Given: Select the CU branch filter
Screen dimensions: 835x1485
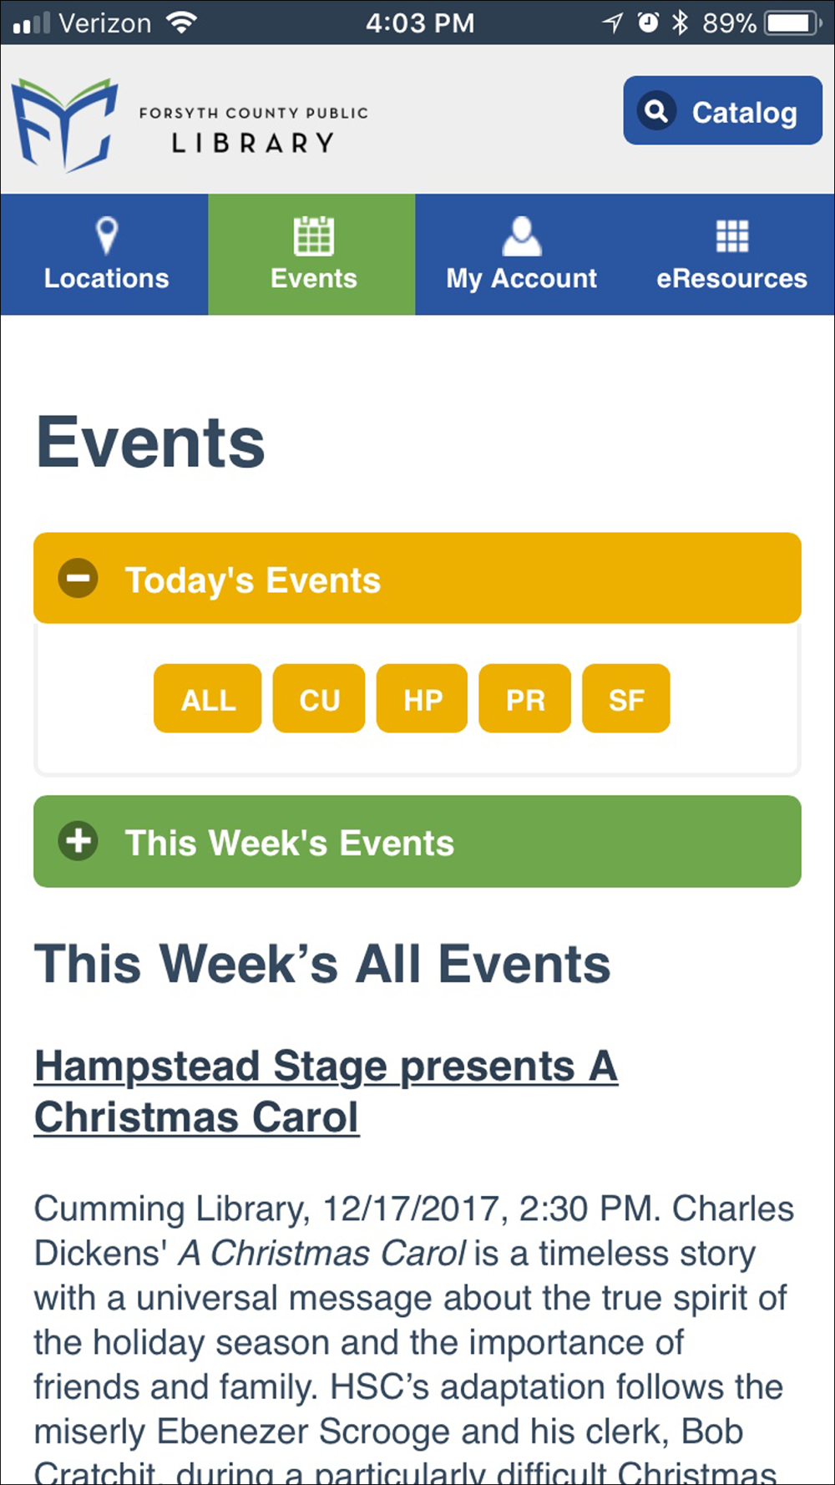Looking at the screenshot, I should (x=319, y=698).
